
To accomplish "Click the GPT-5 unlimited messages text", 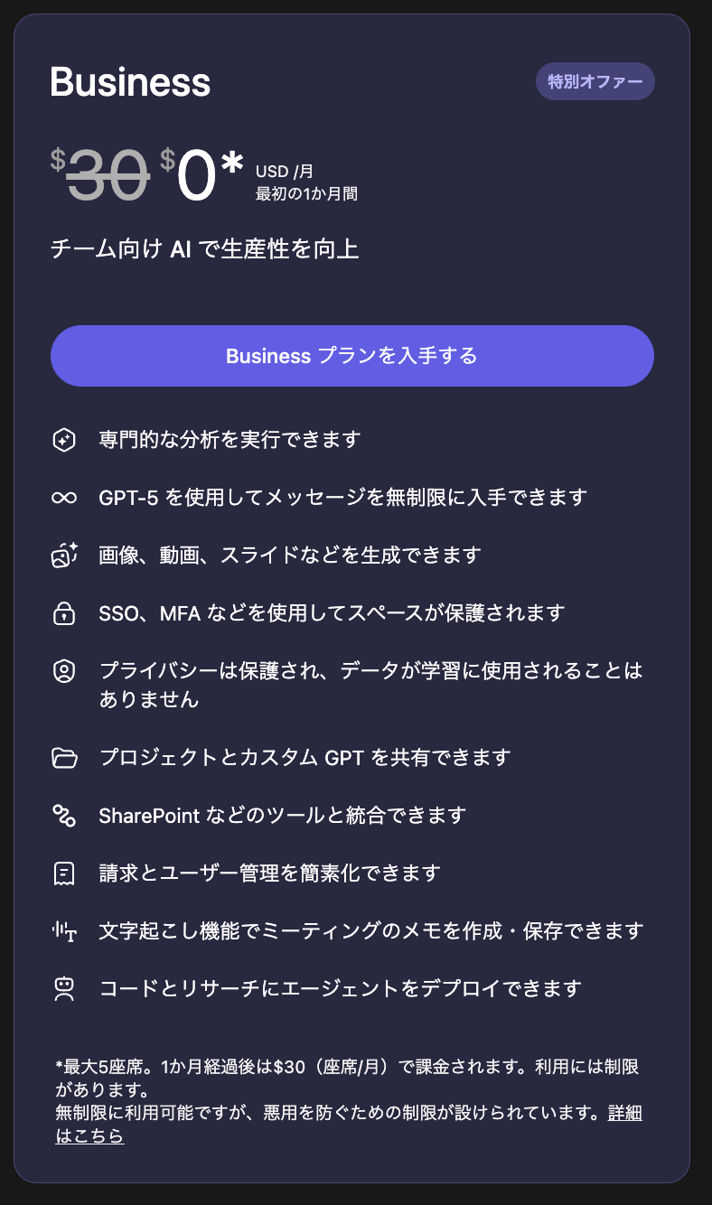I will tap(343, 498).
